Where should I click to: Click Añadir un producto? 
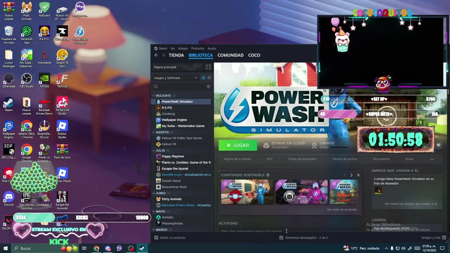click(170, 238)
